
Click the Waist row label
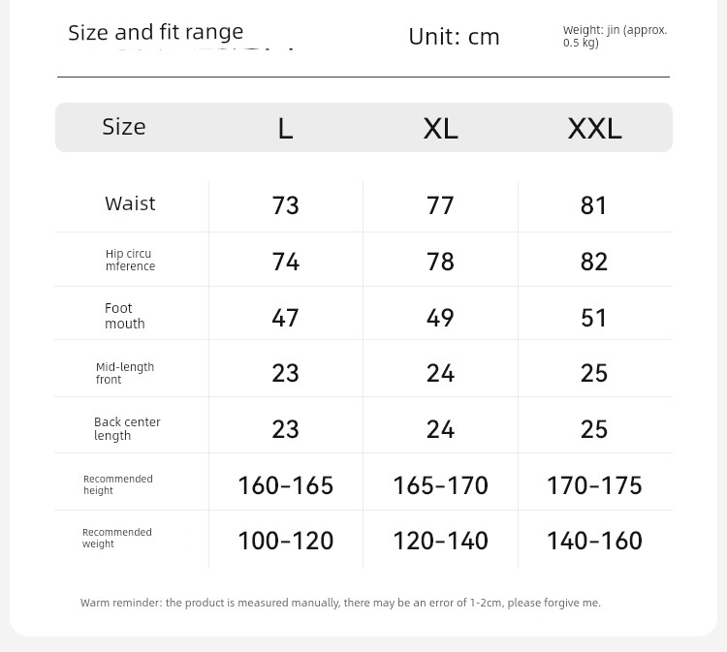130,203
